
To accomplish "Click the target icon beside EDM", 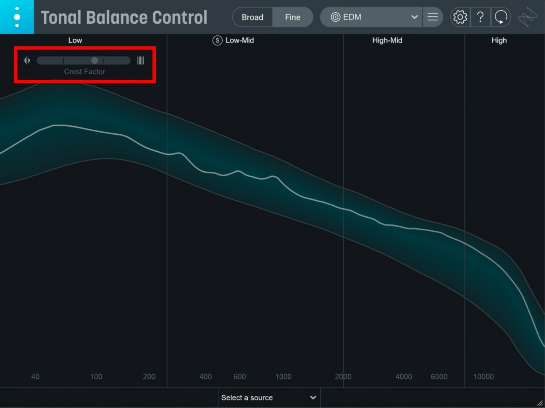I will click(x=336, y=17).
